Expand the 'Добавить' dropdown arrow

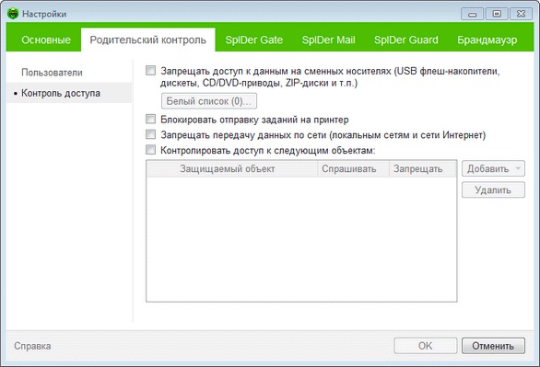(x=518, y=168)
